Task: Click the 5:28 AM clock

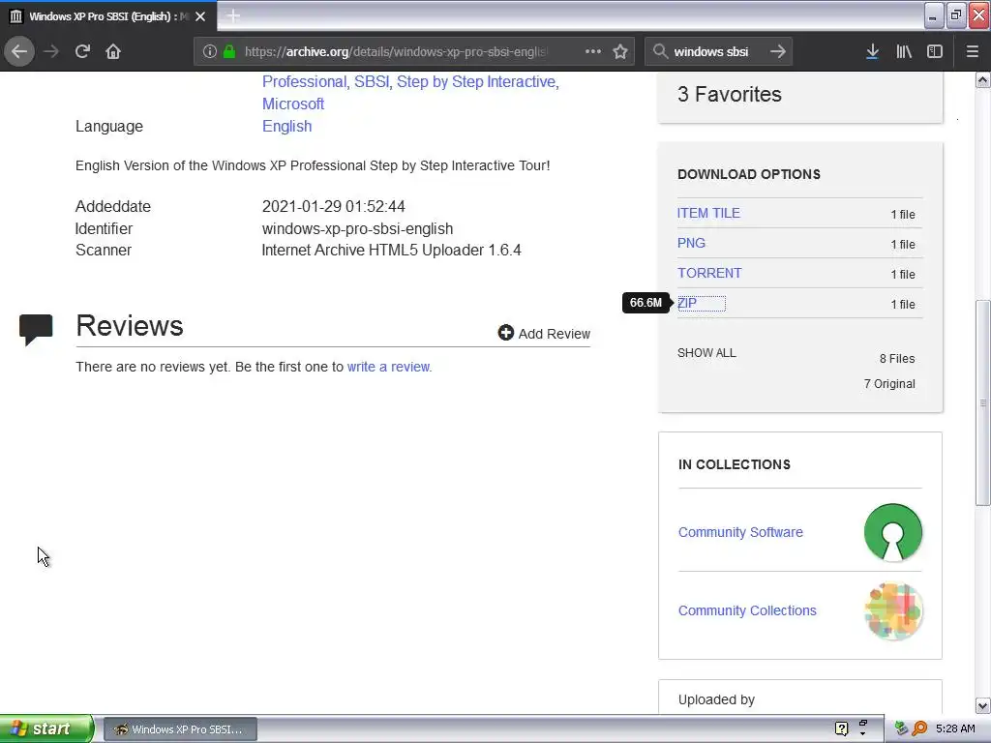Action: coord(955,728)
